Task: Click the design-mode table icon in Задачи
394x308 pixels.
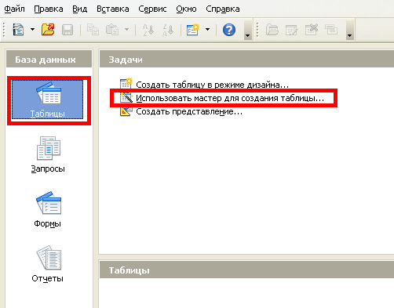Action: pos(126,84)
